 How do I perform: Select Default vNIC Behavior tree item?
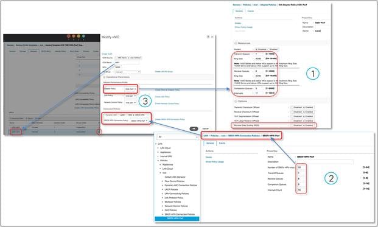coord(175,177)
